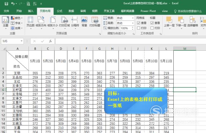Viewport: 206px width, 133px height.
Task: Click the formula bar cancel X icon
Action: tap(35, 41)
